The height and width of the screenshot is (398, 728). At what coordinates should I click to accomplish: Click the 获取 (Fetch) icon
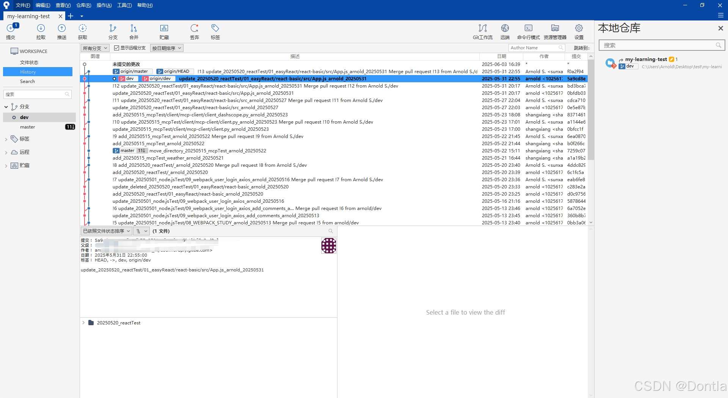click(82, 31)
